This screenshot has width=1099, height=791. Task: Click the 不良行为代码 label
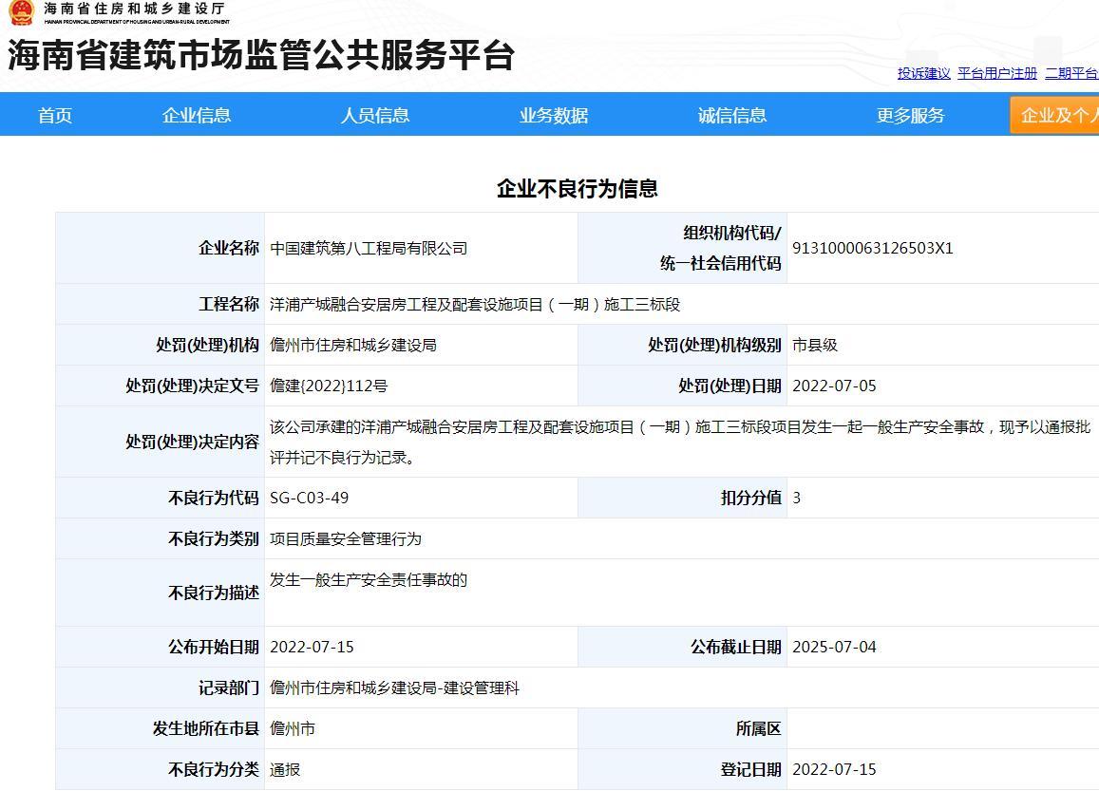click(x=213, y=499)
